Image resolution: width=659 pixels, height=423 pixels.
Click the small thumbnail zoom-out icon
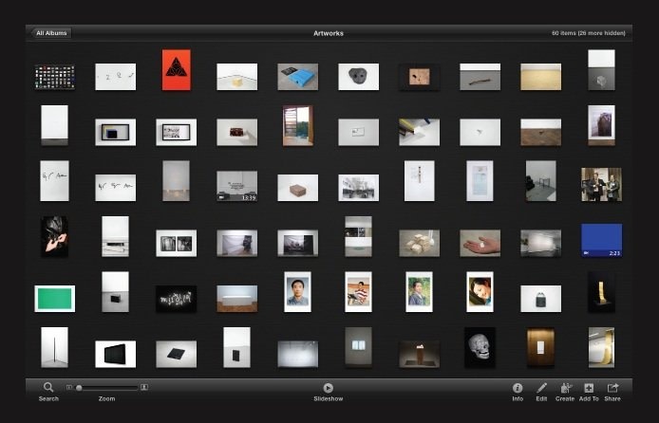click(69, 387)
